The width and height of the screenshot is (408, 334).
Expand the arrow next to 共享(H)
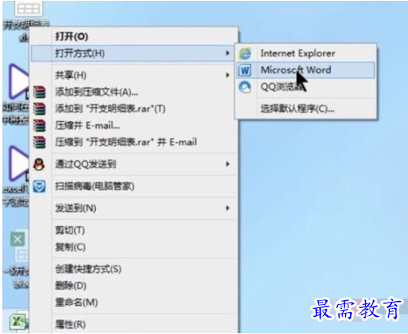pyautogui.click(x=227, y=75)
